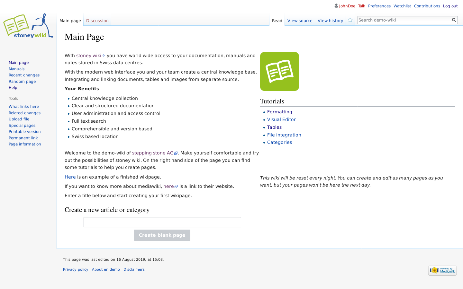Click the green open-book image

(x=279, y=71)
